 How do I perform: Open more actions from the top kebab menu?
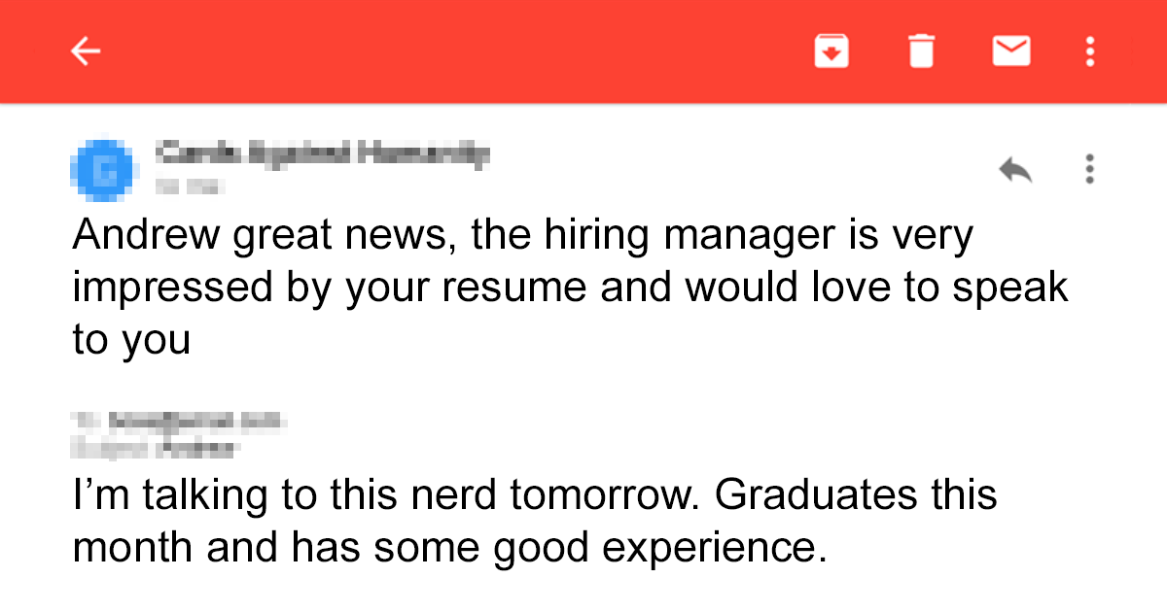pyautogui.click(x=1090, y=51)
